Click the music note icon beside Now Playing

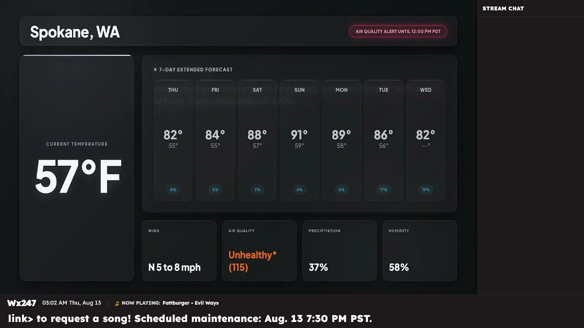[117, 303]
